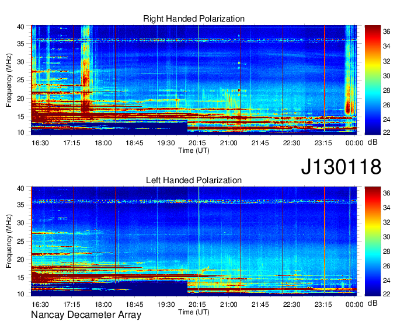Click the 18:00 time tick under the Left Handed plot
397x322 pixels.
pyautogui.click(x=103, y=304)
